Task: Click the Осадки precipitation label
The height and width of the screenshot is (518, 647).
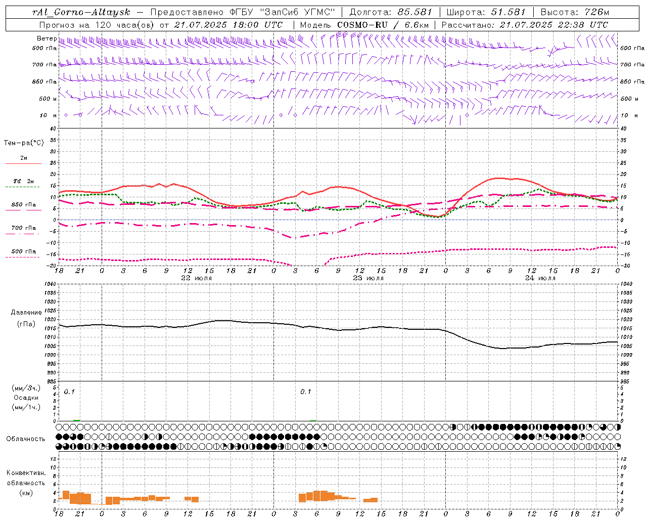Action: [26, 398]
